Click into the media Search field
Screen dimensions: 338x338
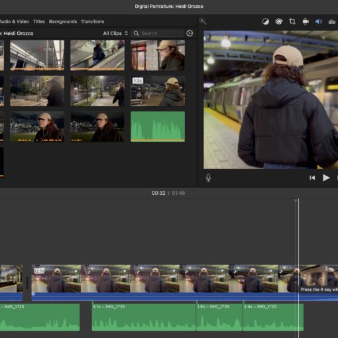(158, 33)
